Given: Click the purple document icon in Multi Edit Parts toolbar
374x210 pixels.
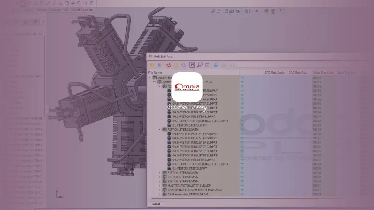Looking at the screenshot, I should [160, 65].
